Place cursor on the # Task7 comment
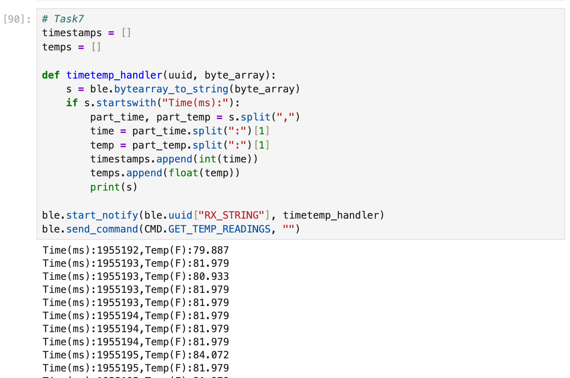 pyautogui.click(x=63, y=18)
